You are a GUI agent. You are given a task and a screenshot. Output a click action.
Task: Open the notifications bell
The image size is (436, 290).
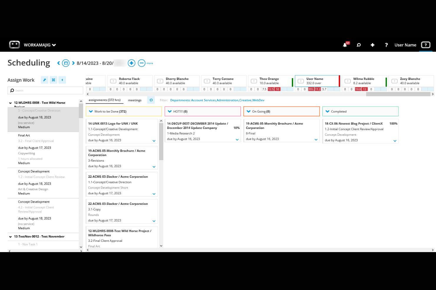point(345,45)
